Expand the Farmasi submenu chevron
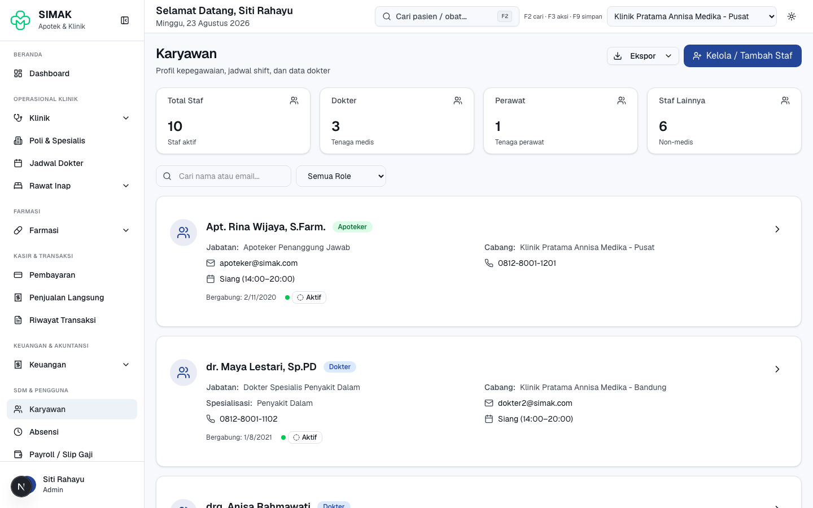This screenshot has width=813, height=508. [x=126, y=230]
